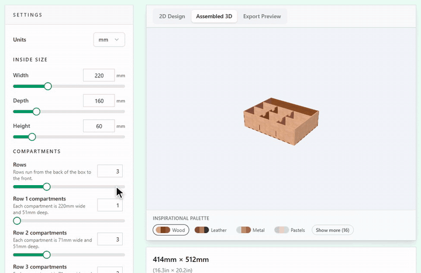Select the Metal palette

pyautogui.click(x=250, y=230)
